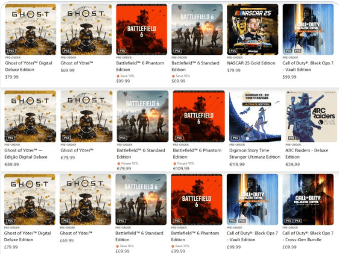The image size is (341, 255).
Task: Open NASCAR 25 Gold Edition title link
Action: pos(251,63)
